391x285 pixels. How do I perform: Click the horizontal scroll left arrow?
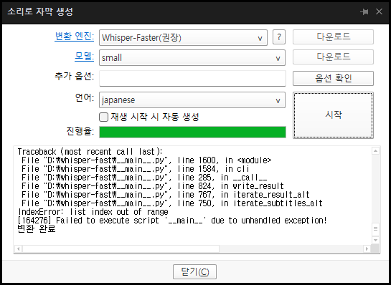[18, 248]
